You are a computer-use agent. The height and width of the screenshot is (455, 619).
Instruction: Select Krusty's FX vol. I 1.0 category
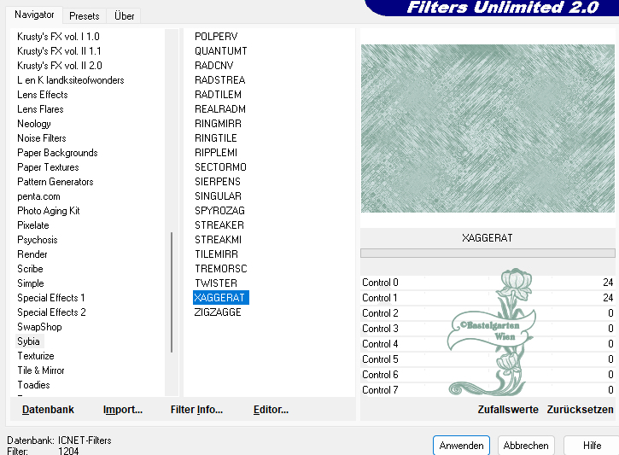click(x=58, y=37)
